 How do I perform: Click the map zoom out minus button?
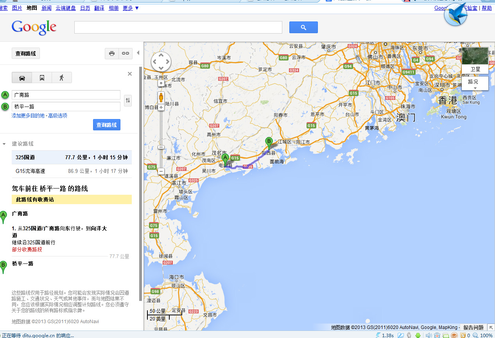161,171
